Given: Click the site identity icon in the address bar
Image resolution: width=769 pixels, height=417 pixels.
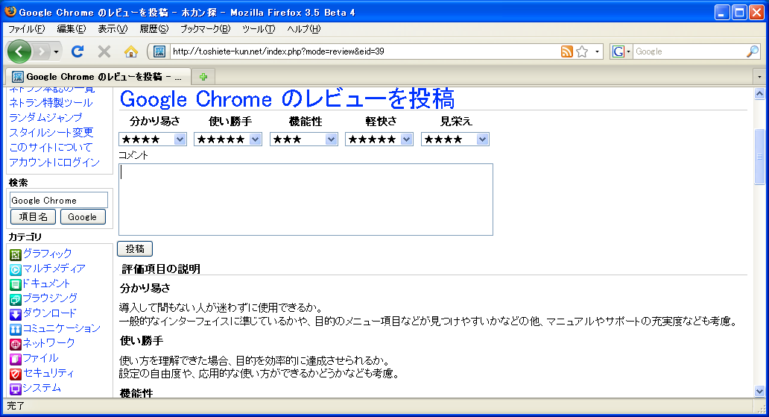Looking at the screenshot, I should pos(159,51).
